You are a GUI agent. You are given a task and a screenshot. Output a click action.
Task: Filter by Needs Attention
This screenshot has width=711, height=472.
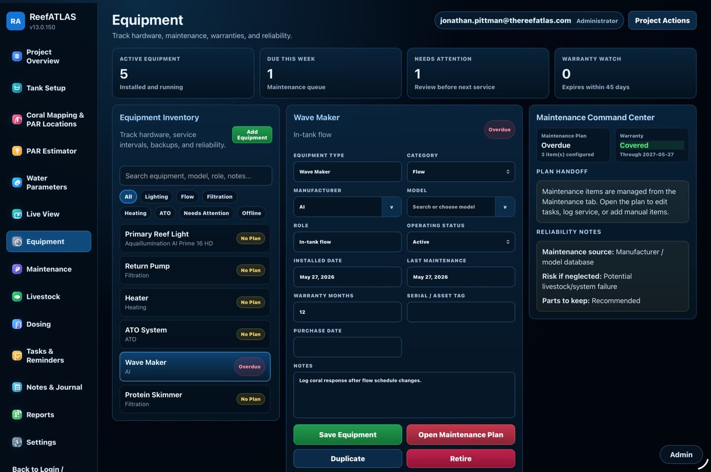click(x=206, y=213)
